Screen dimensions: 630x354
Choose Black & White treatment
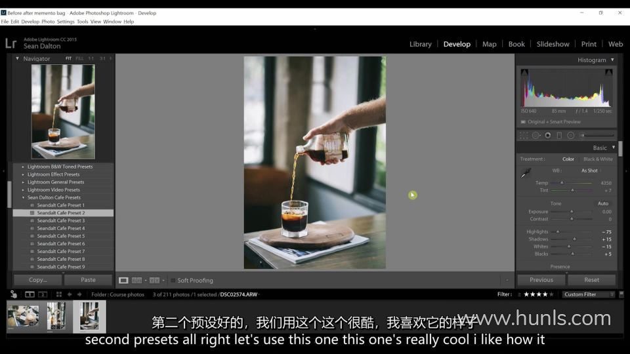[x=598, y=159]
